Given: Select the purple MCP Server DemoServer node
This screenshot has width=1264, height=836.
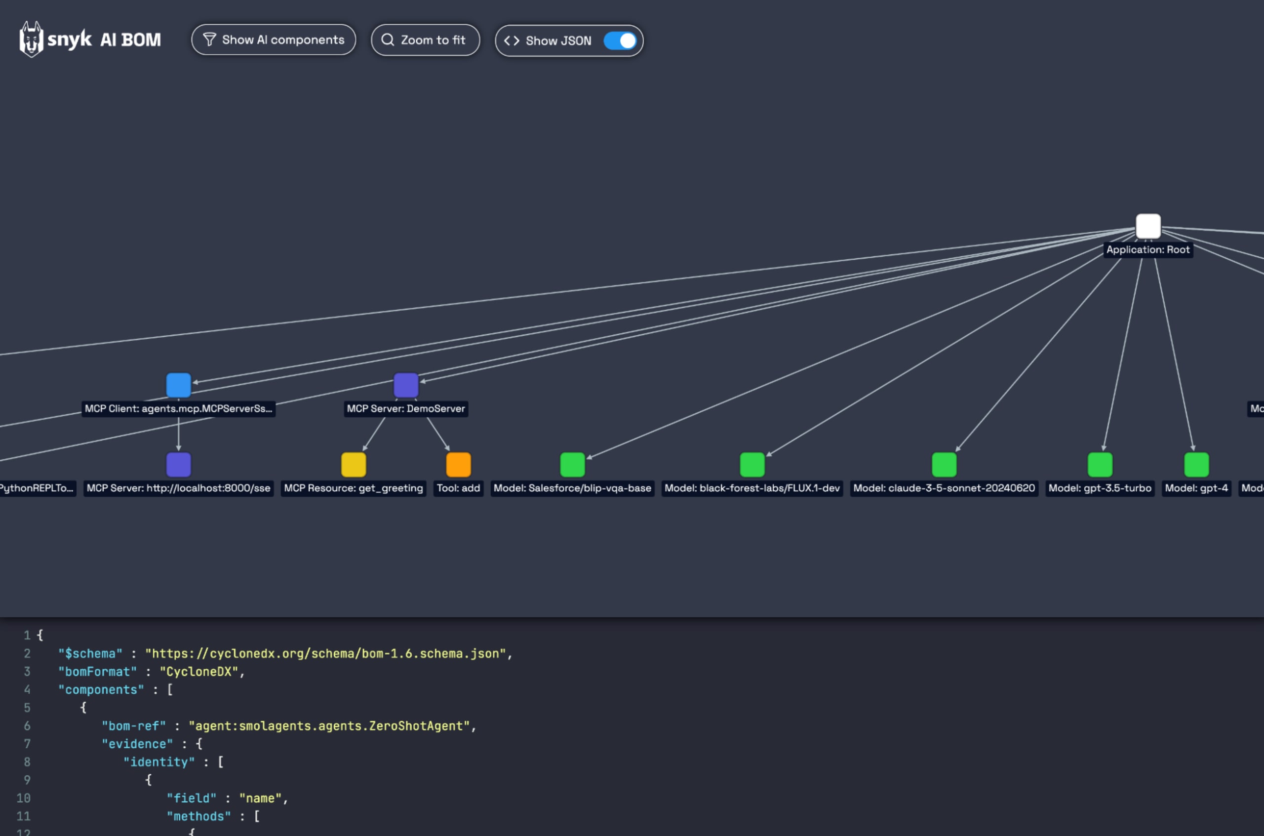Looking at the screenshot, I should (x=406, y=385).
